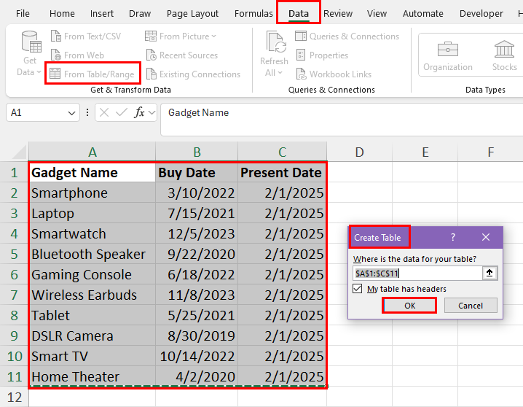The width and height of the screenshot is (523, 407).
Task: Open Insert Function fx dialog
Action: coord(139,112)
